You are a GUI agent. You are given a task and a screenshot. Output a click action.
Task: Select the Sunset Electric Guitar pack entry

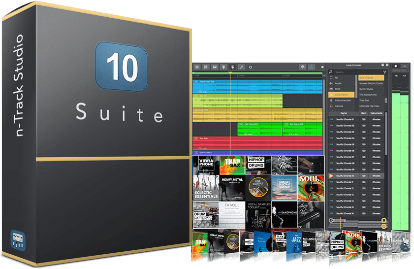click(371, 83)
